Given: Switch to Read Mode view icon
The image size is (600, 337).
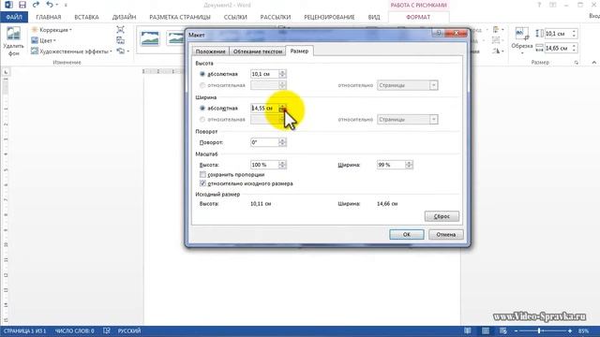Looking at the screenshot, I should [x=467, y=330].
